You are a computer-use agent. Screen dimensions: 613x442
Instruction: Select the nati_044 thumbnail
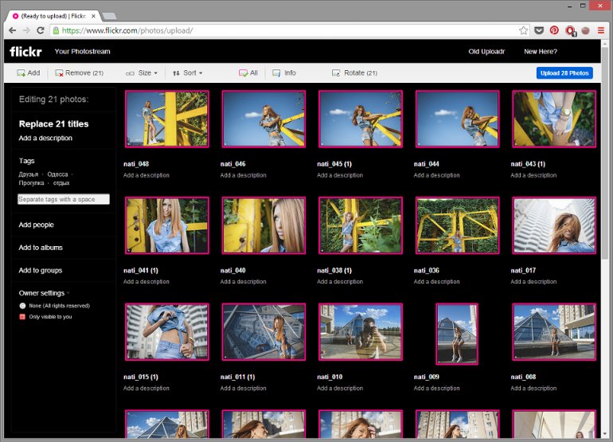pyautogui.click(x=458, y=119)
